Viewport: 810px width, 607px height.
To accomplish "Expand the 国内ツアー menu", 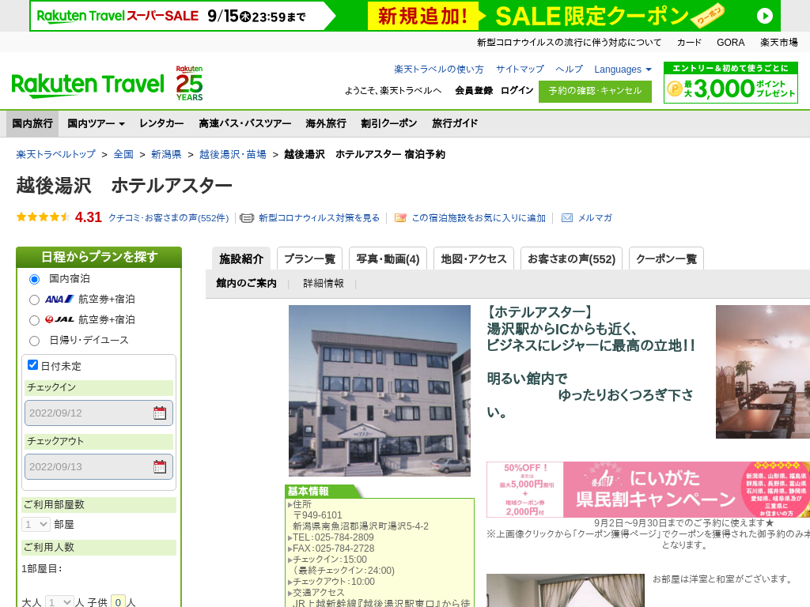I will 96,123.
